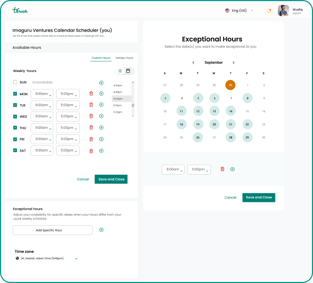Click Cancel under weekly hours
This screenshot has width=313, height=283.
[83, 179]
